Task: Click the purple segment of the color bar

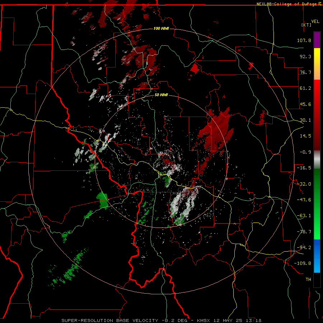Action: pos(317,40)
